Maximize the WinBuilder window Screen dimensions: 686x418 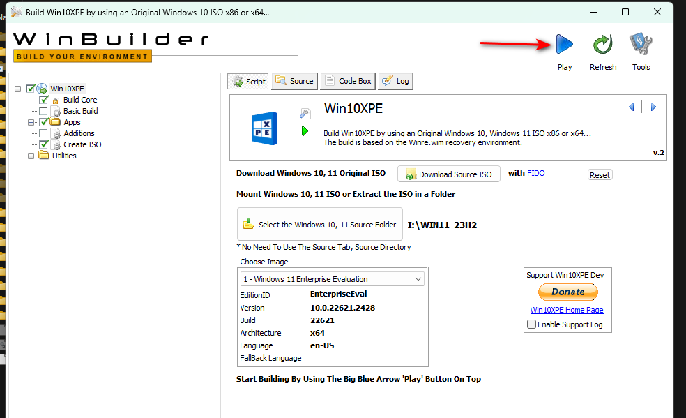pyautogui.click(x=625, y=13)
